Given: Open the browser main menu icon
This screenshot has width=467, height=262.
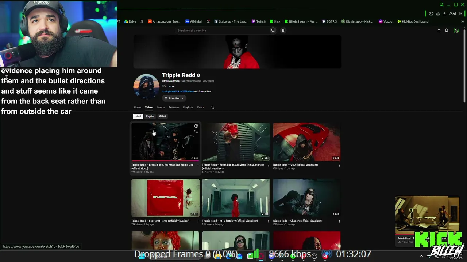Looking at the screenshot, I should click(460, 13).
